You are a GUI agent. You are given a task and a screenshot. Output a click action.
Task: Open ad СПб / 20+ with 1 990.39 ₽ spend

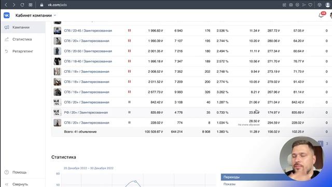click(x=87, y=41)
